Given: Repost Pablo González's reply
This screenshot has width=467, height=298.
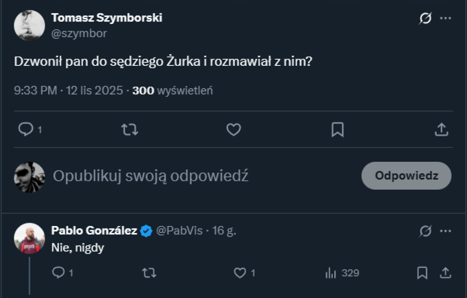Looking at the screenshot, I should pos(149,273).
